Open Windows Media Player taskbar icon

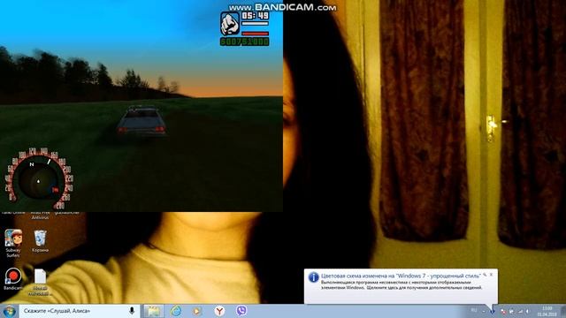pyautogui.click(x=197, y=311)
